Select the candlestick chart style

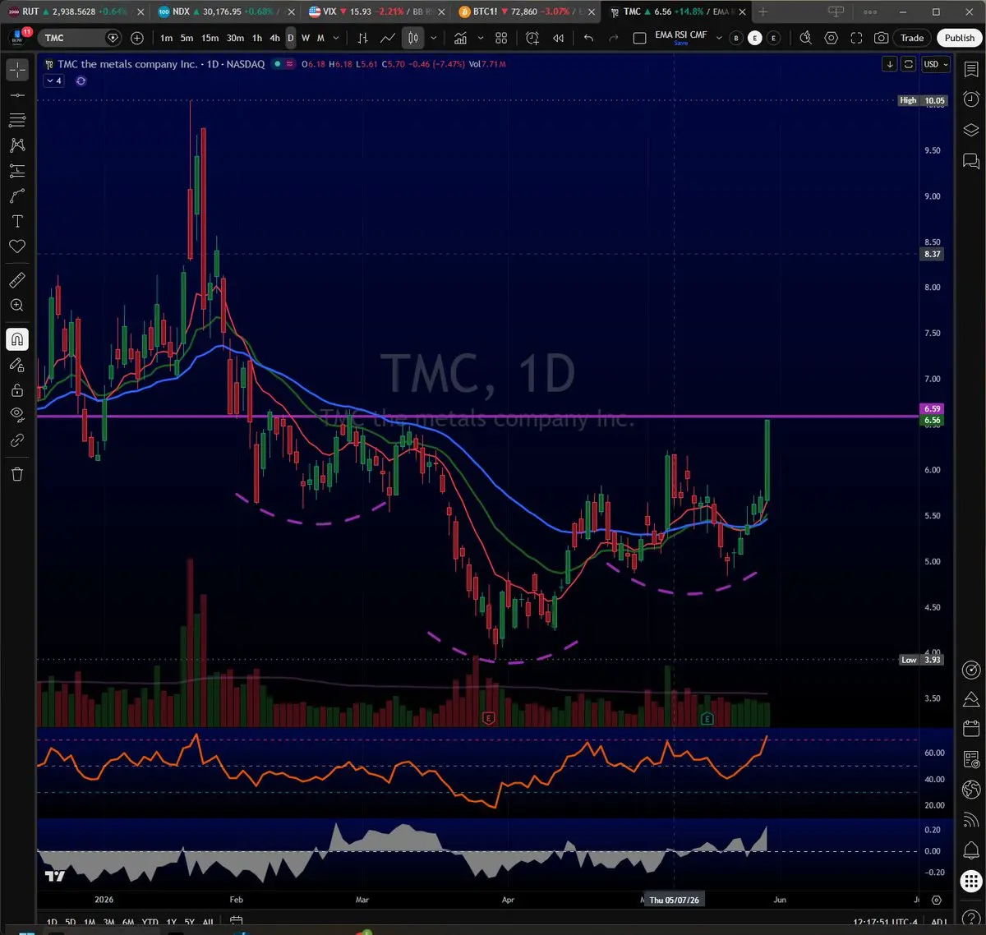(413, 38)
